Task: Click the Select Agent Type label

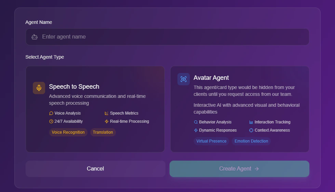Action: pos(45,57)
